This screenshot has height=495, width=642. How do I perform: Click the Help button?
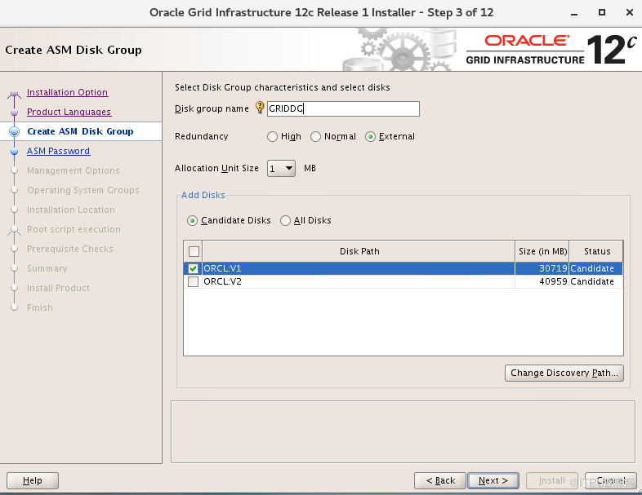(x=33, y=480)
